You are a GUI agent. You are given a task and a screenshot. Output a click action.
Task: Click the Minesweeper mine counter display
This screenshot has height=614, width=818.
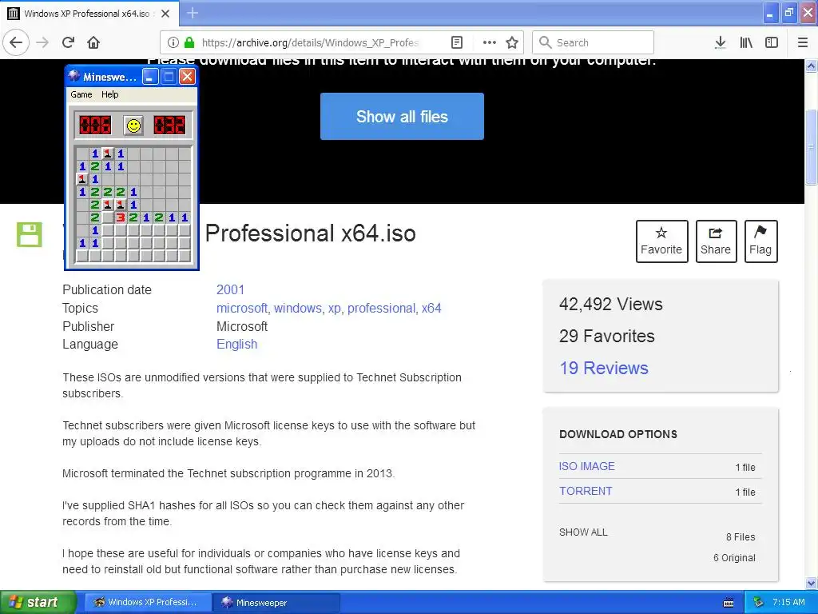click(x=95, y=126)
